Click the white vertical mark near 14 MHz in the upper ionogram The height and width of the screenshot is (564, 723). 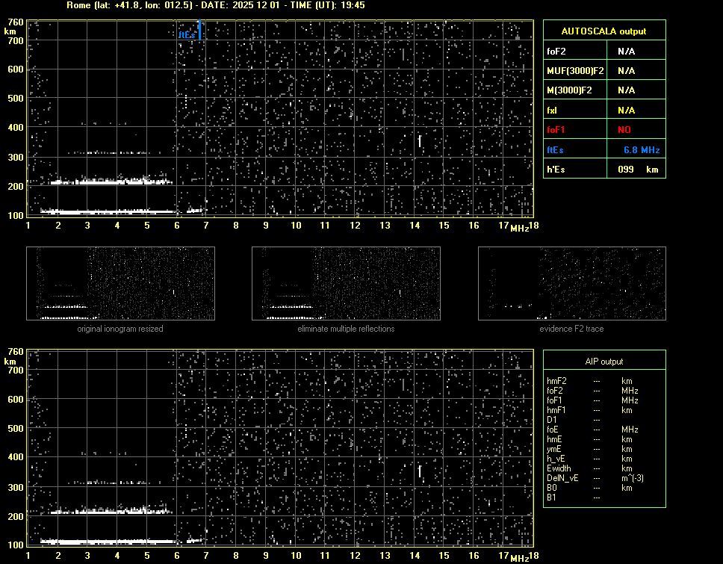click(420, 140)
